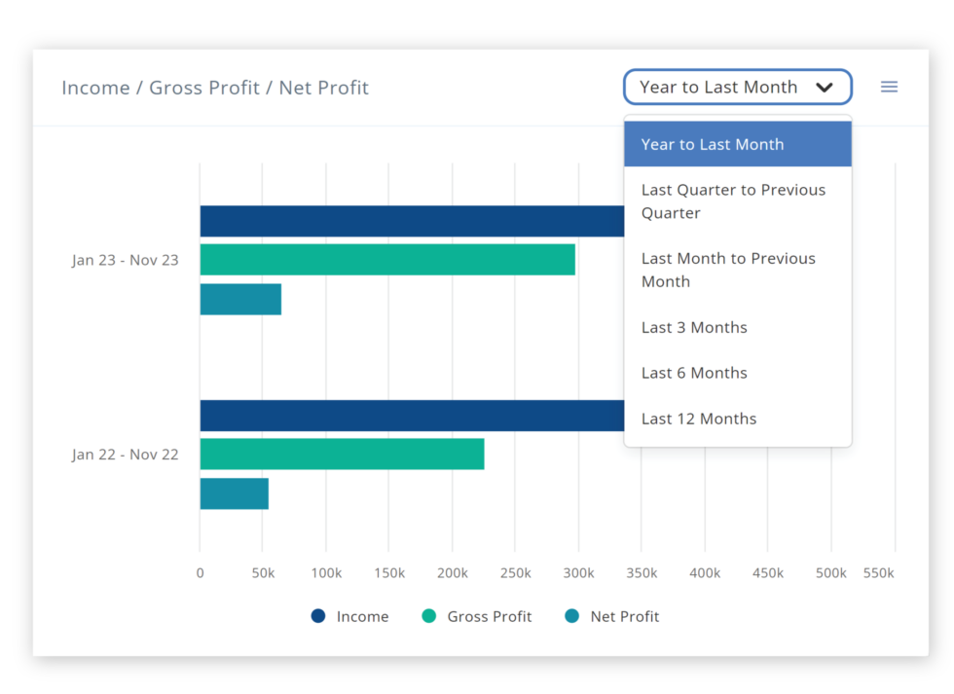Click the teal Net Profit legend dot
Image resolution: width=954 pixels, height=694 pixels.
(573, 616)
